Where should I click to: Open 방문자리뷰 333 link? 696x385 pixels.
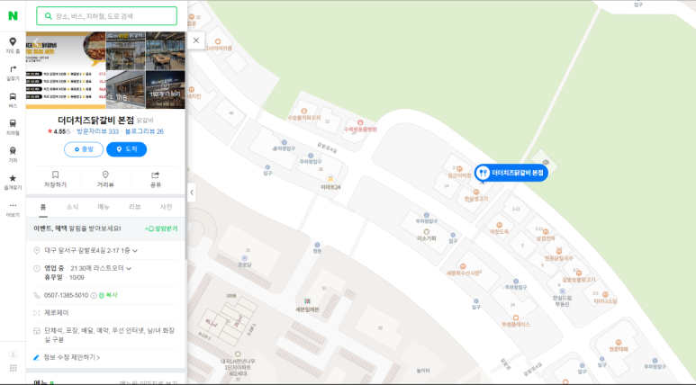(97, 131)
